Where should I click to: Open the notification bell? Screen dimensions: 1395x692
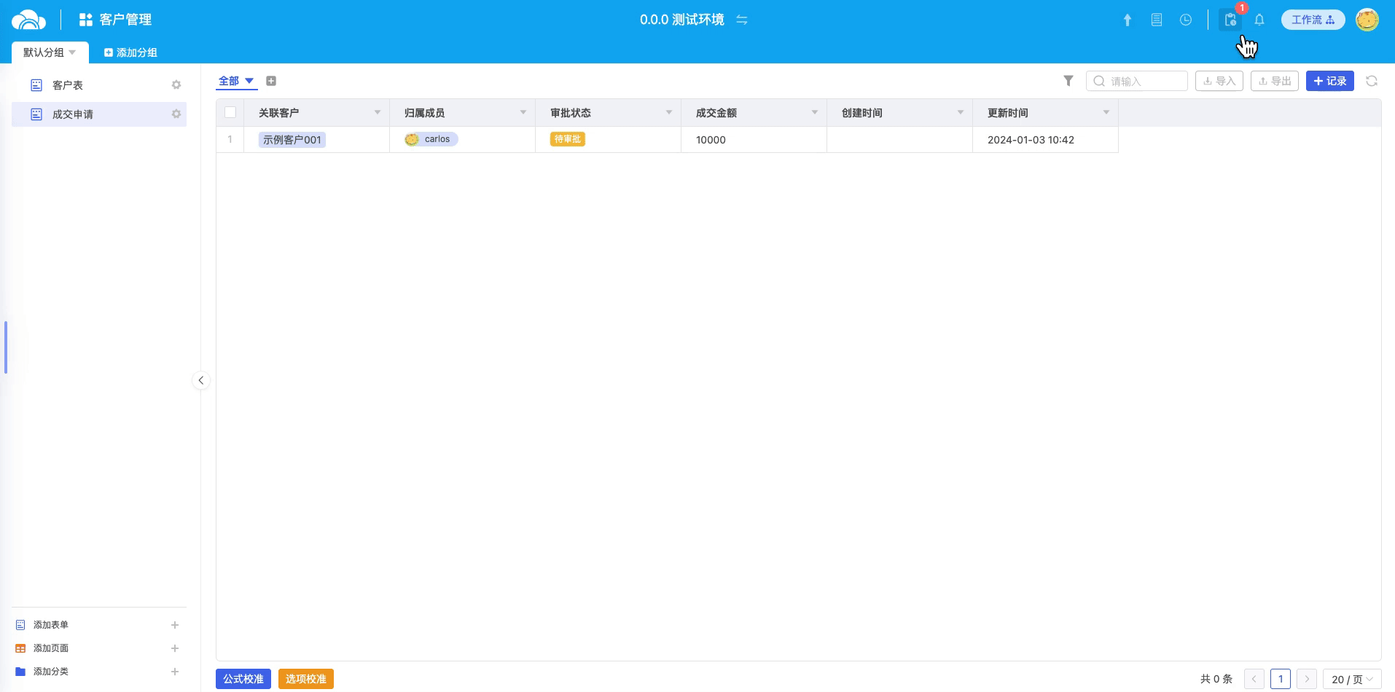click(1259, 20)
